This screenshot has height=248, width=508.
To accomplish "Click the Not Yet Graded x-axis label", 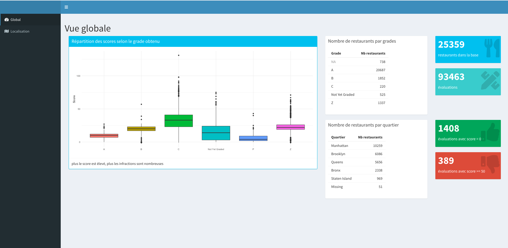I will click(216, 149).
